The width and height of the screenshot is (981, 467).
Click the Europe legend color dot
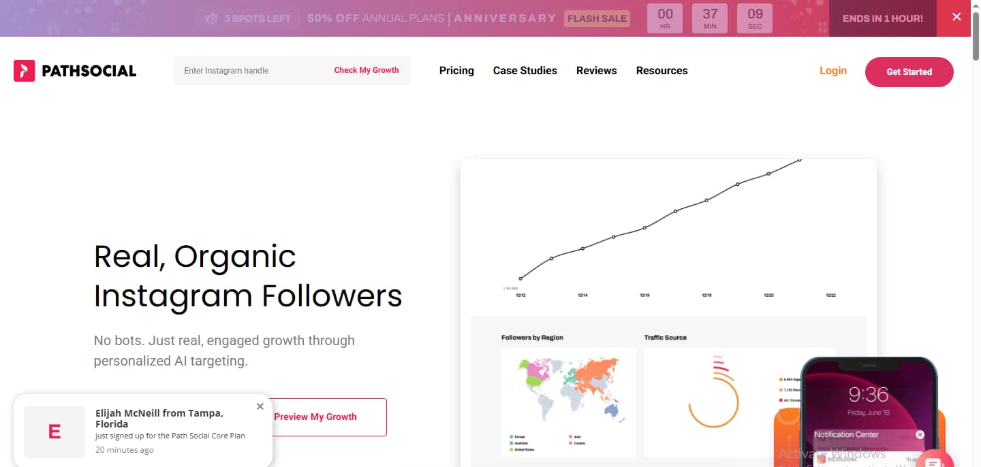[511, 436]
